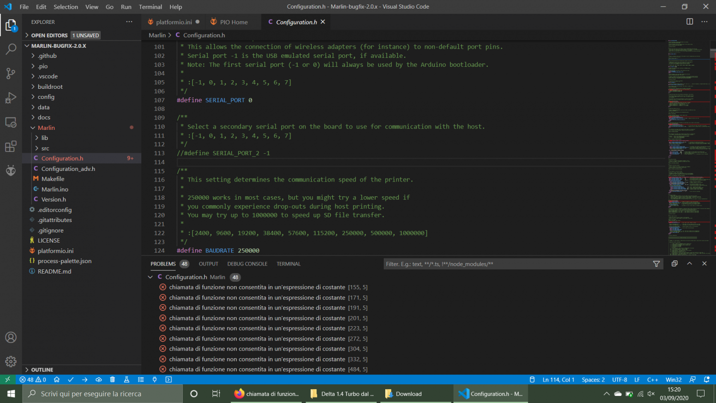
Task: Open the File menu
Action: (24, 7)
